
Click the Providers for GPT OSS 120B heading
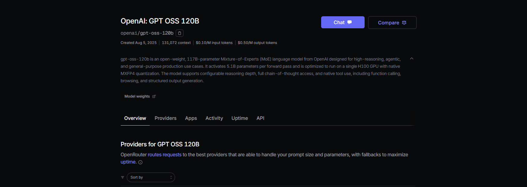point(160,144)
